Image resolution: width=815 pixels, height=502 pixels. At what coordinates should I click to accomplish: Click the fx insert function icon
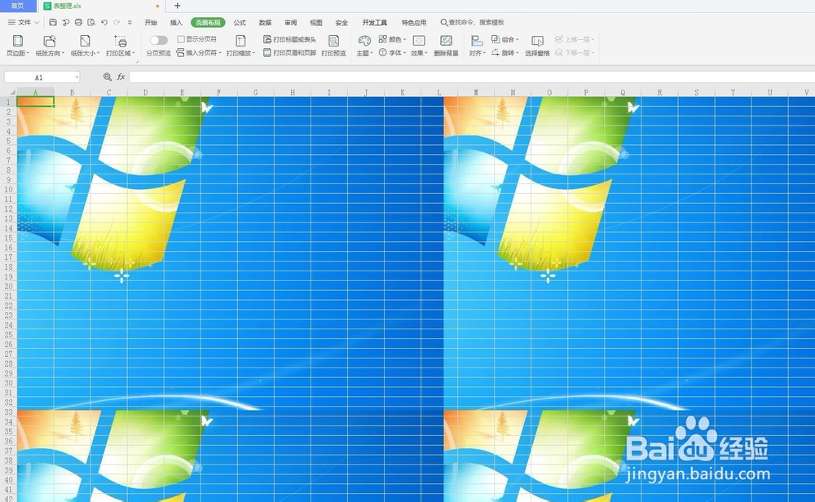click(x=121, y=77)
